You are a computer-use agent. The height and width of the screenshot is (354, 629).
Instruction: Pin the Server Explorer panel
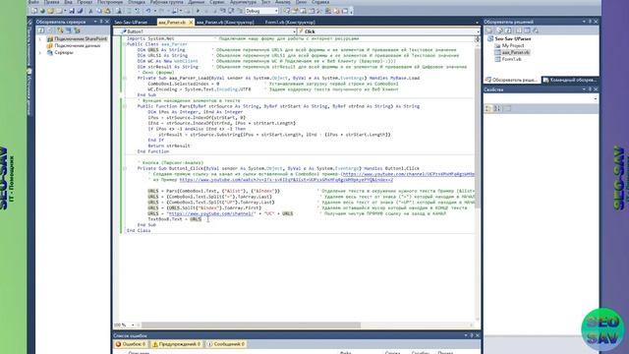101,22
